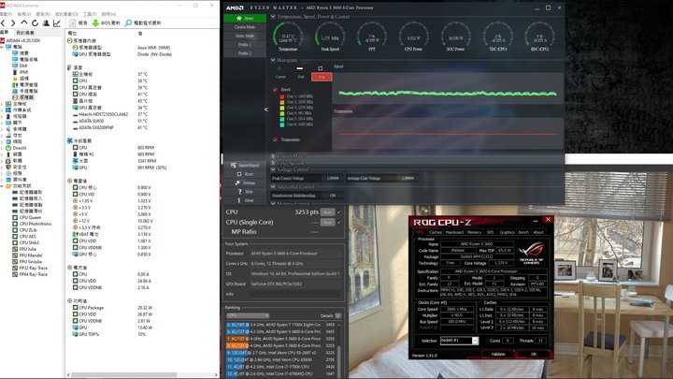This screenshot has height=379, width=673.
Task: Switch to Caches tab in CPU-Z
Action: coord(436,232)
